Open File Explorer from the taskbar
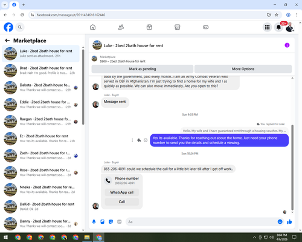 click(87, 237)
